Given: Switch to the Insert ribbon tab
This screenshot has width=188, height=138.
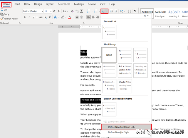Looking at the screenshot, I should [x=17, y=4].
